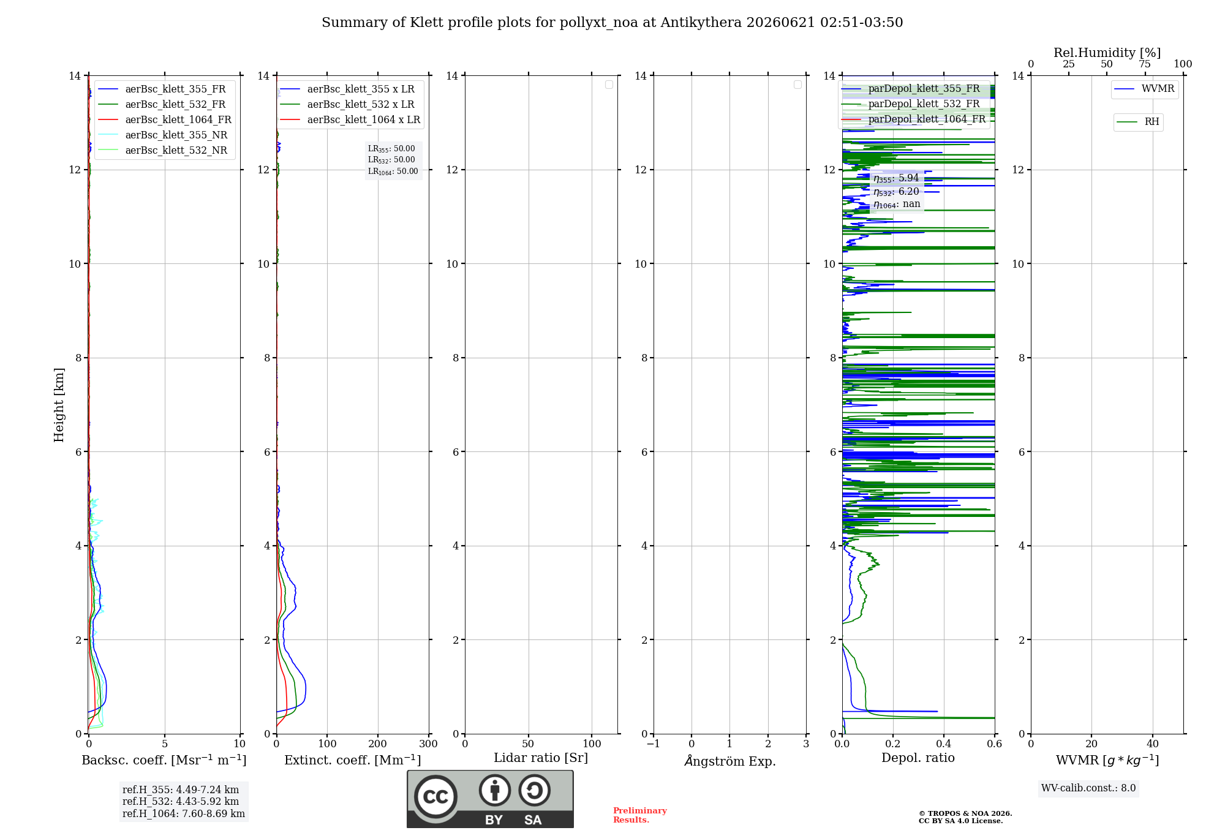Click the Creative Commons CC circle icon
Screen dimensions: 1225x833
point(435,796)
